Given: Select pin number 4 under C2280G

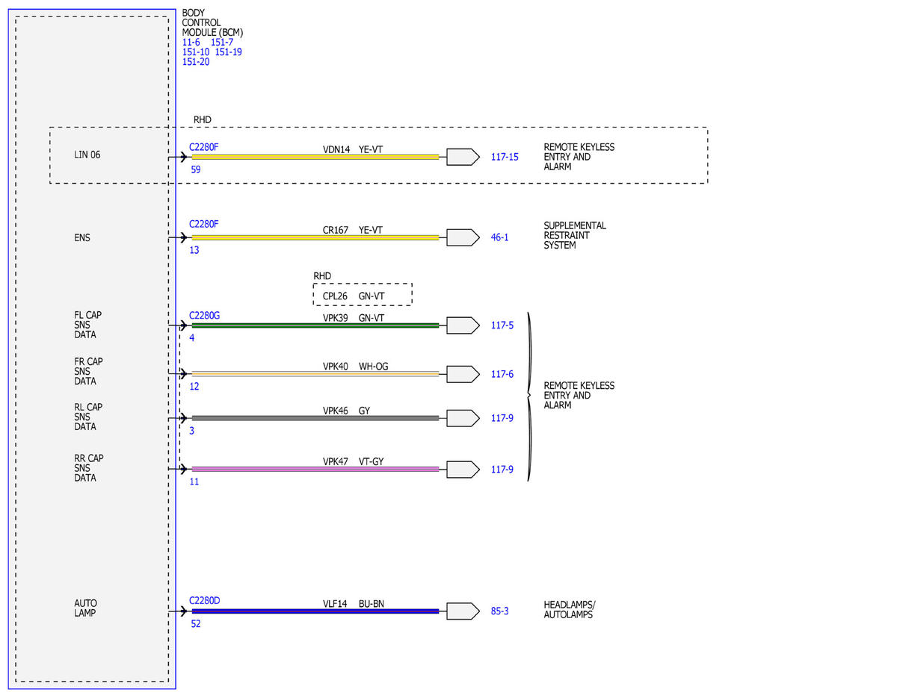Looking at the screenshot, I should tap(192, 338).
